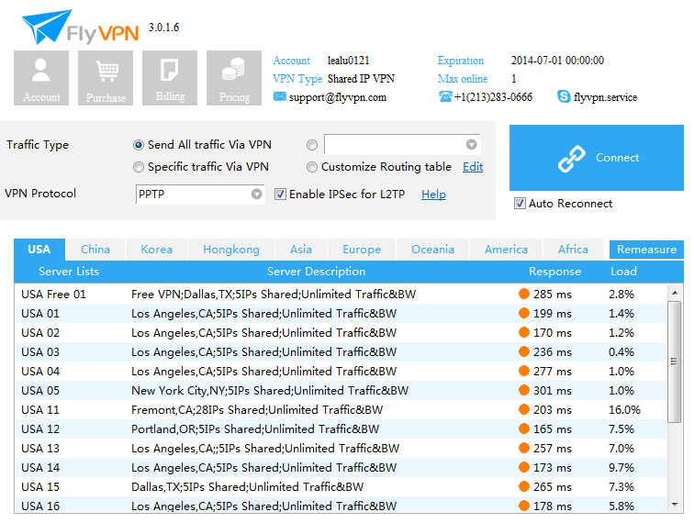Click the Connect button

(x=597, y=158)
